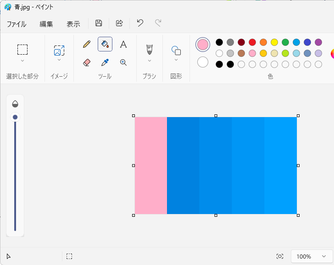334x265 pixels.
Task: Activate the primary pink color 1 circle
Action: tap(202, 45)
